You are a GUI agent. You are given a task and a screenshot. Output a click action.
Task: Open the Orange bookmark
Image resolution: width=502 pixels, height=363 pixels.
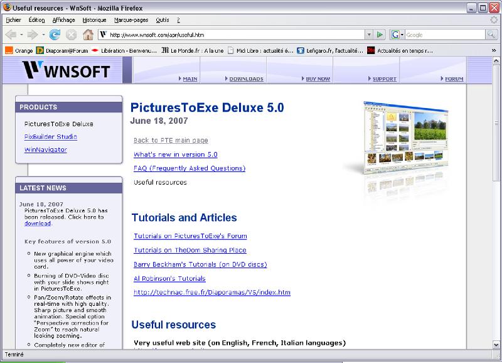click(19, 51)
